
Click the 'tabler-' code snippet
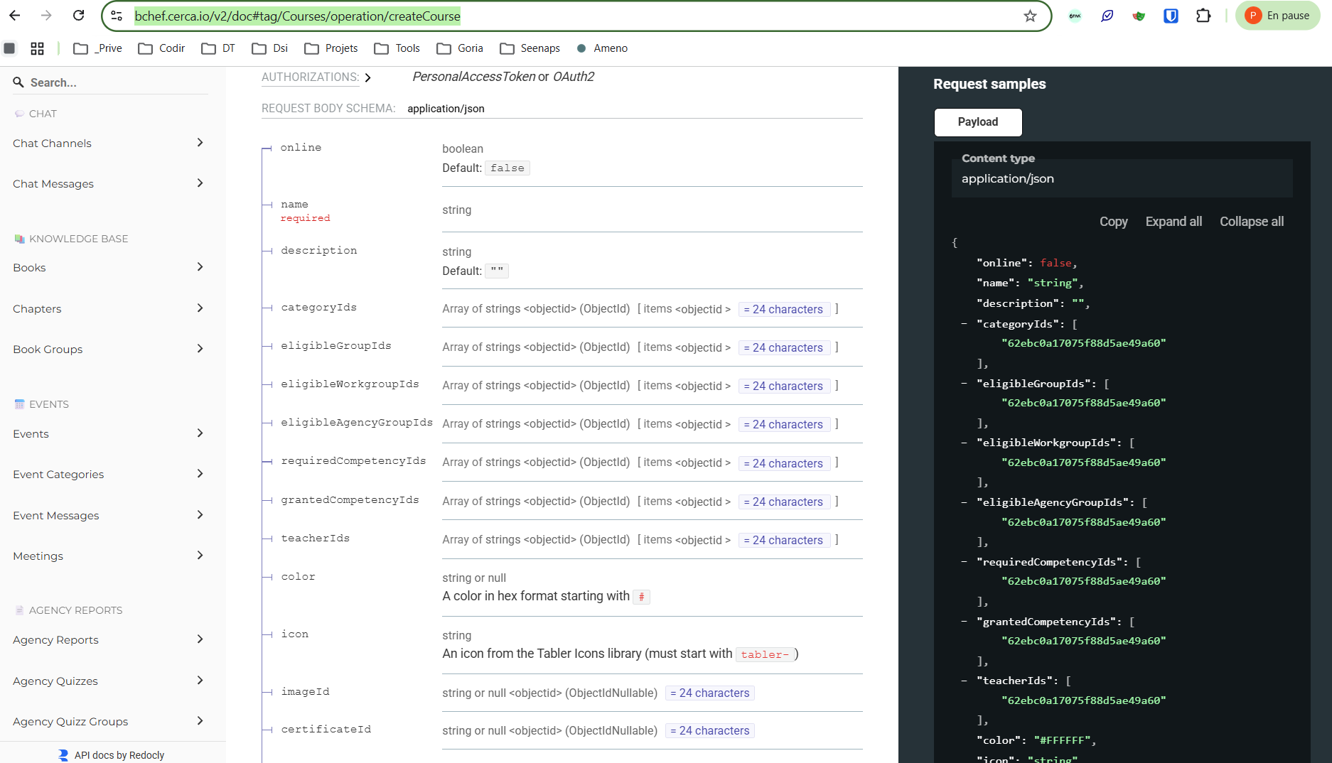click(x=765, y=654)
